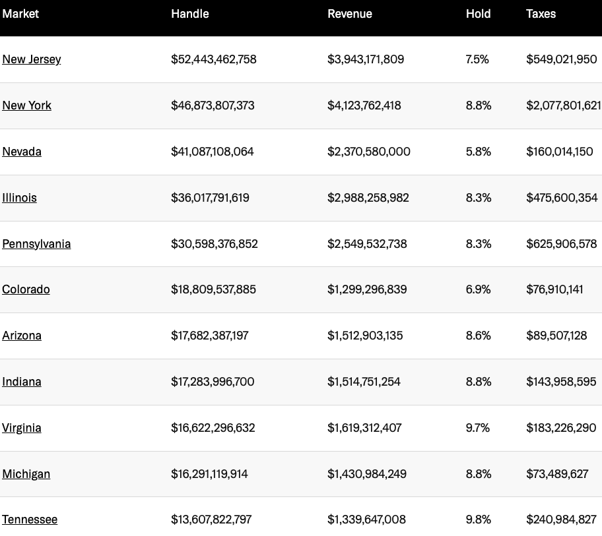Open the Nevada market page

22,152
